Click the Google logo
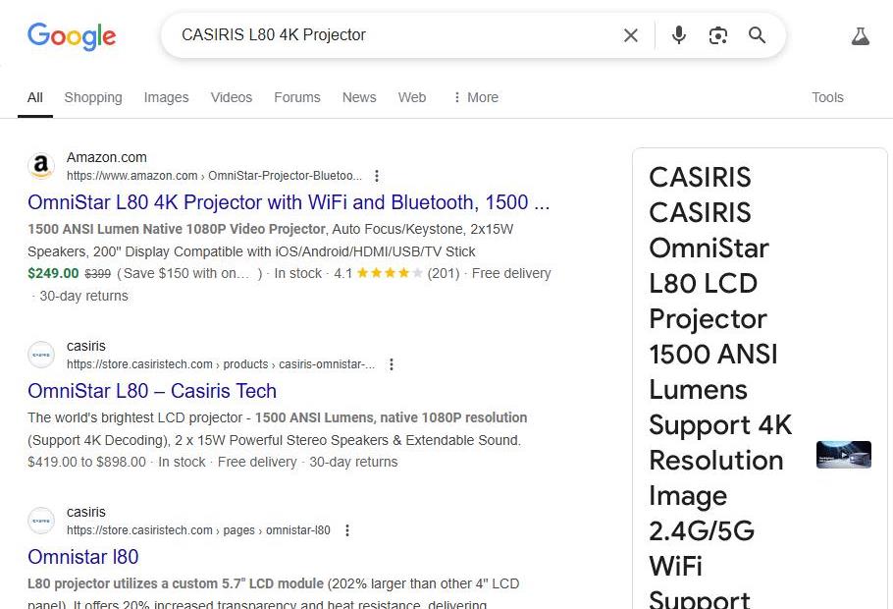The height and width of the screenshot is (609, 893). coord(72,36)
